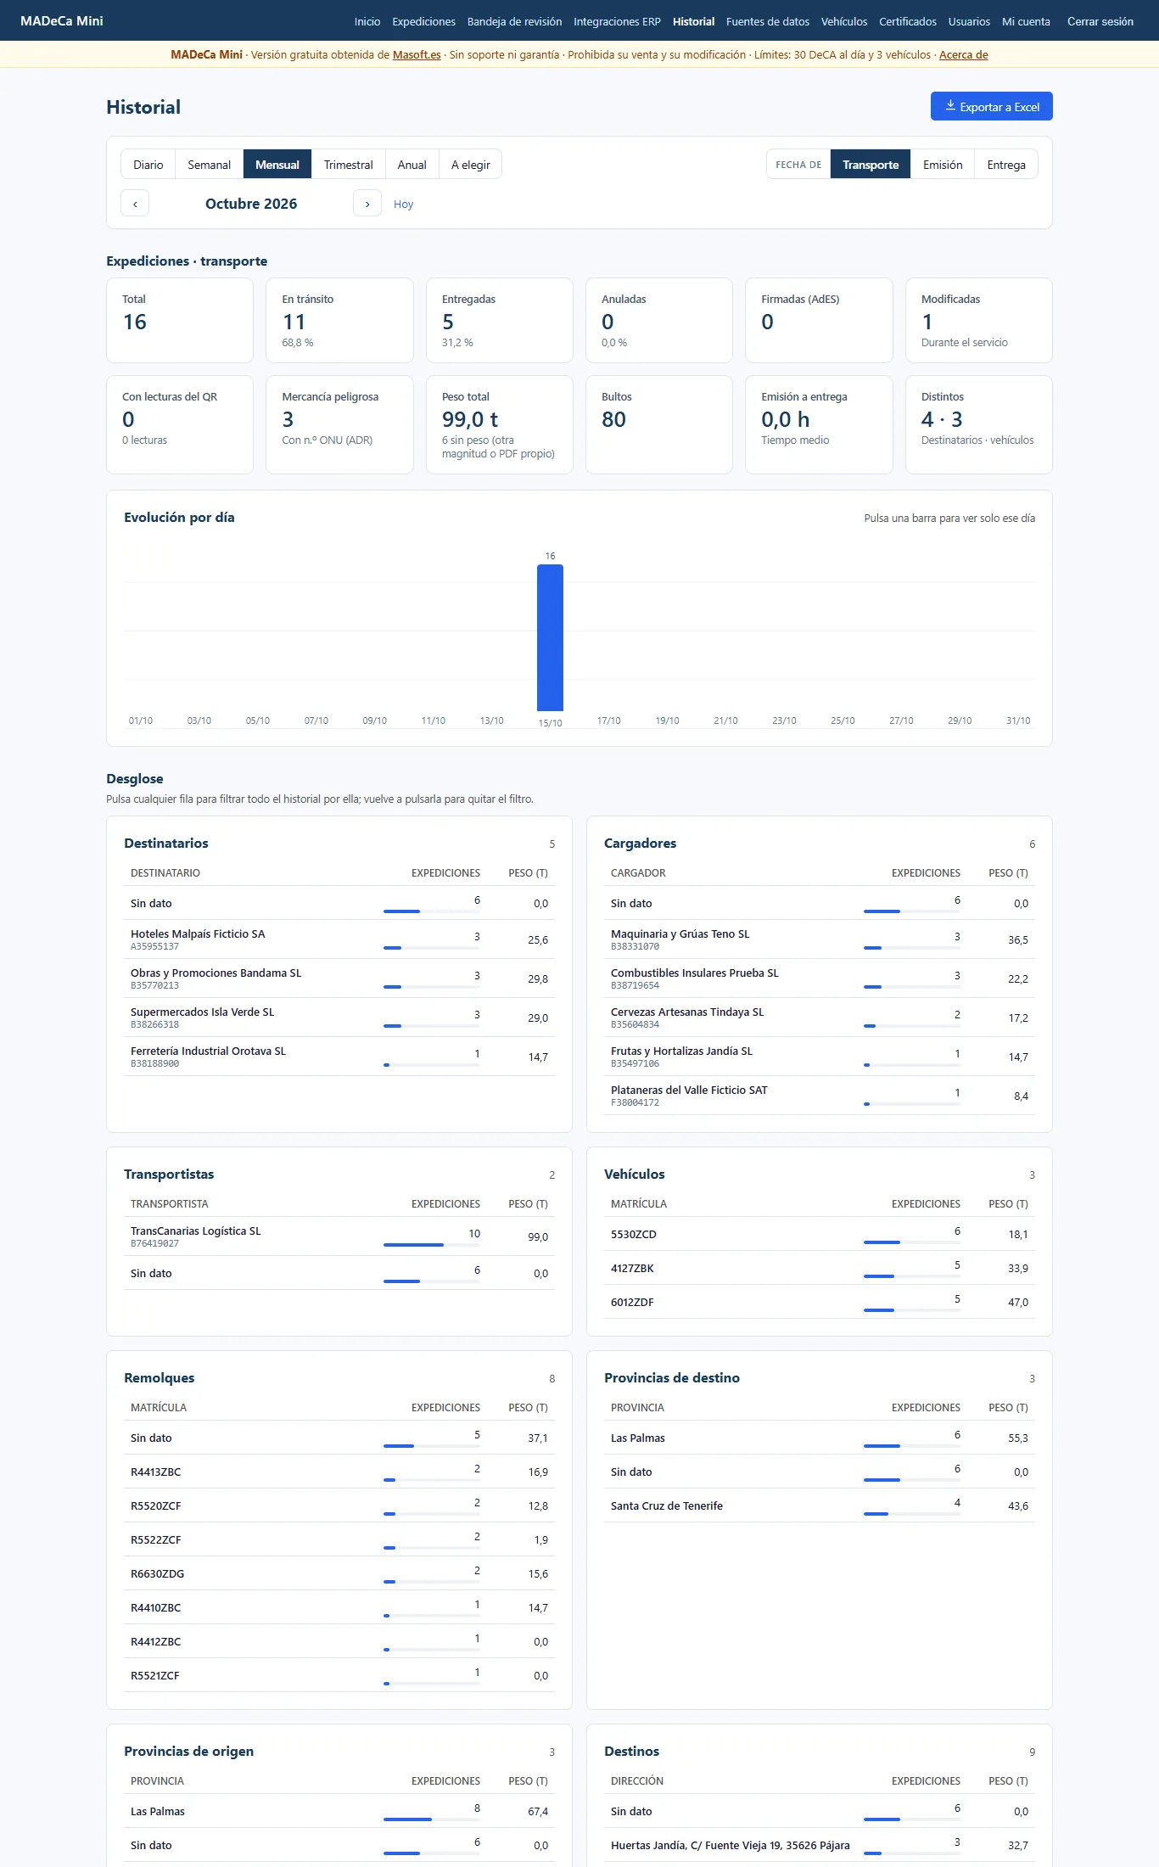Switch period to Semanal
This screenshot has width=1159, height=1867.
[210, 165]
